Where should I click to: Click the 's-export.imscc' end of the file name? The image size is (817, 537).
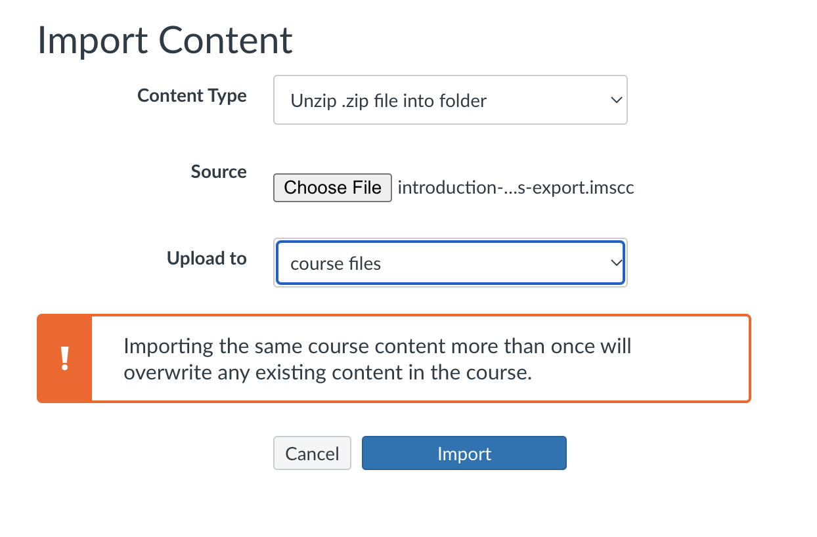point(576,188)
